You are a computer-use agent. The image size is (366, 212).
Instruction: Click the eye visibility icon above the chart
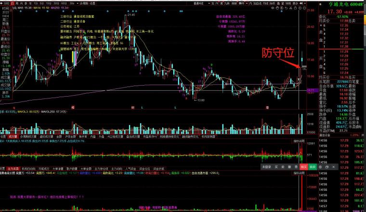[273, 8]
